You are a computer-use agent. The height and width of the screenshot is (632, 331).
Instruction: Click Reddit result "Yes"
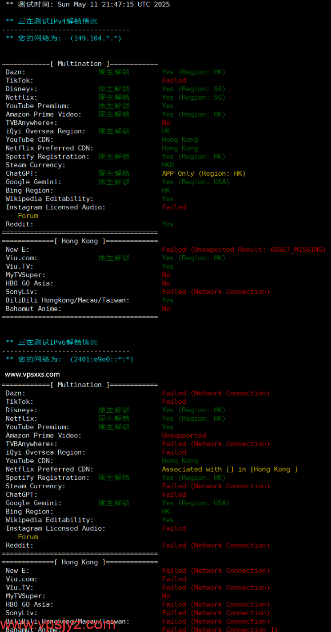point(168,224)
